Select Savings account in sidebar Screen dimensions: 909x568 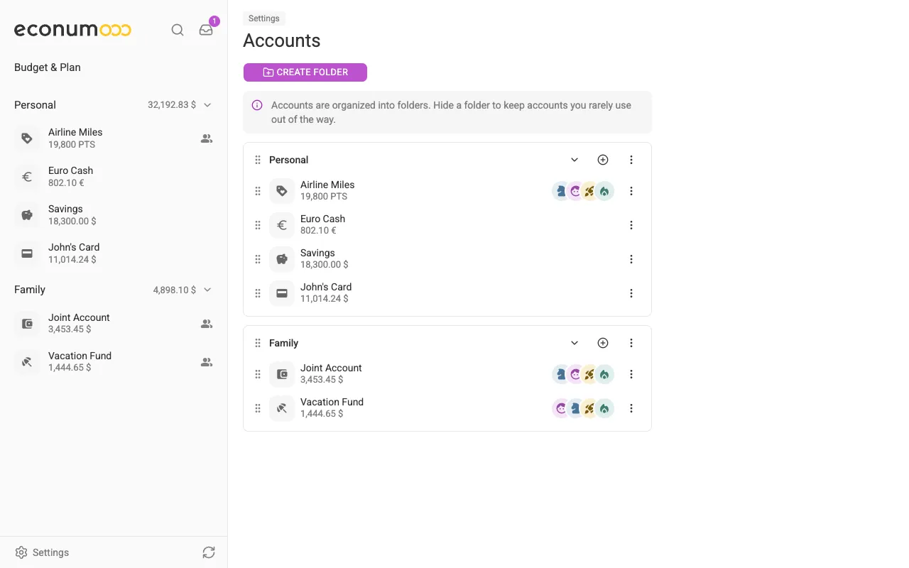[114, 215]
